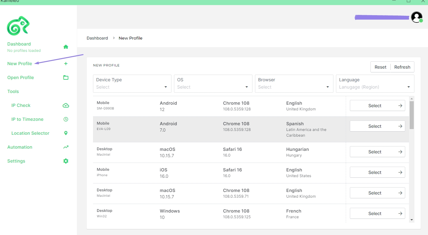This screenshot has width=428, height=235.
Task: Click the clock icon for IP to Timezone
Action: (66, 119)
